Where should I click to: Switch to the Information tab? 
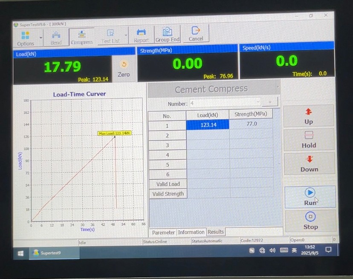(191, 232)
